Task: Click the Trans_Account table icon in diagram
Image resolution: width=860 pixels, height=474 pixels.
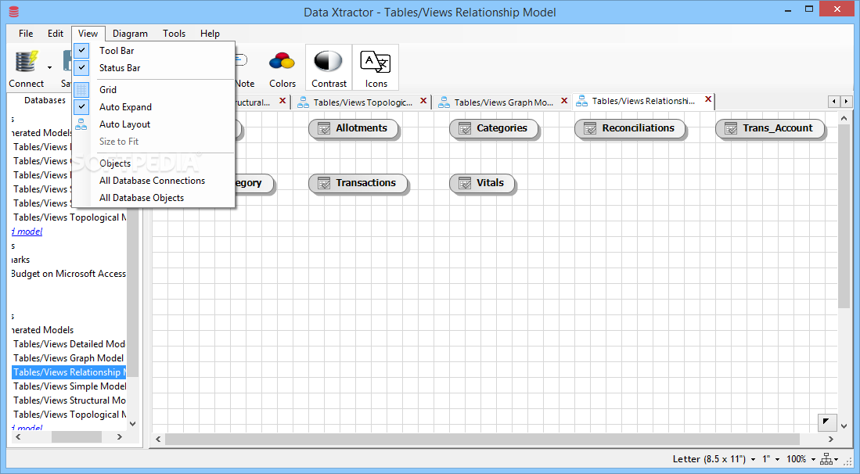Action: tap(731, 129)
